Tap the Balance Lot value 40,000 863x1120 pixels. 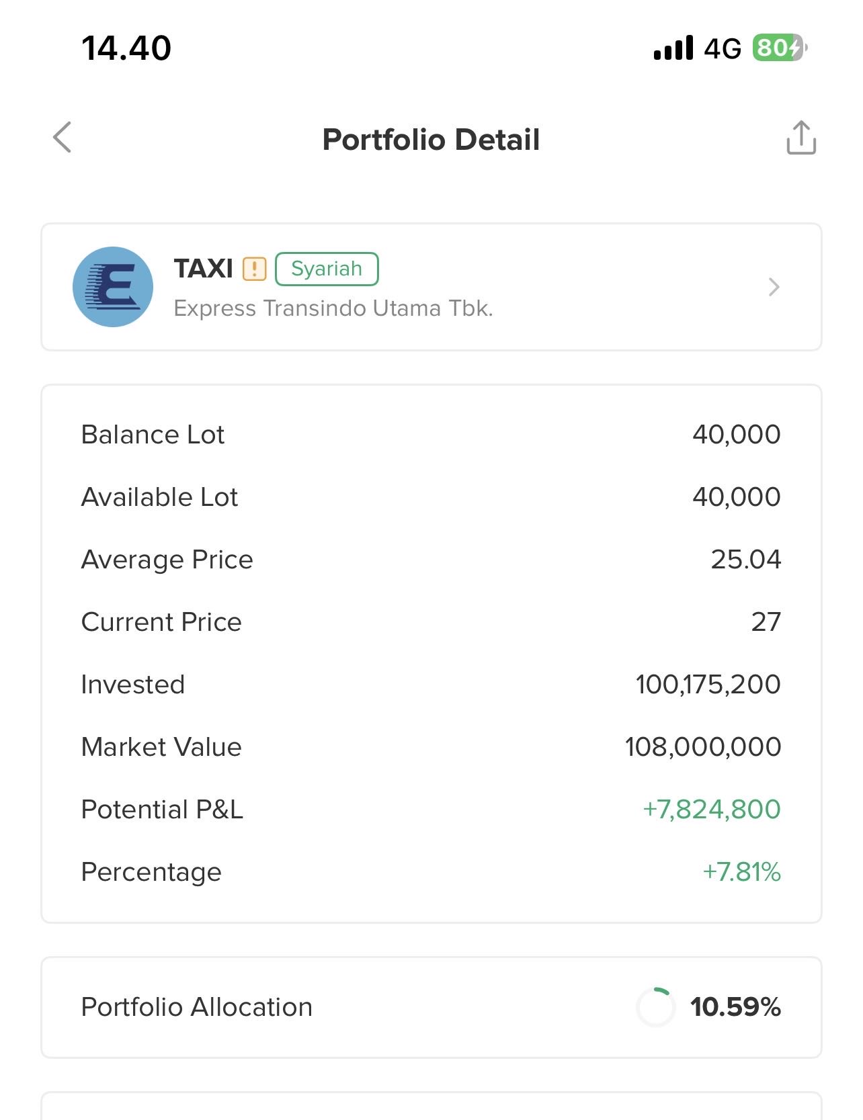736,435
